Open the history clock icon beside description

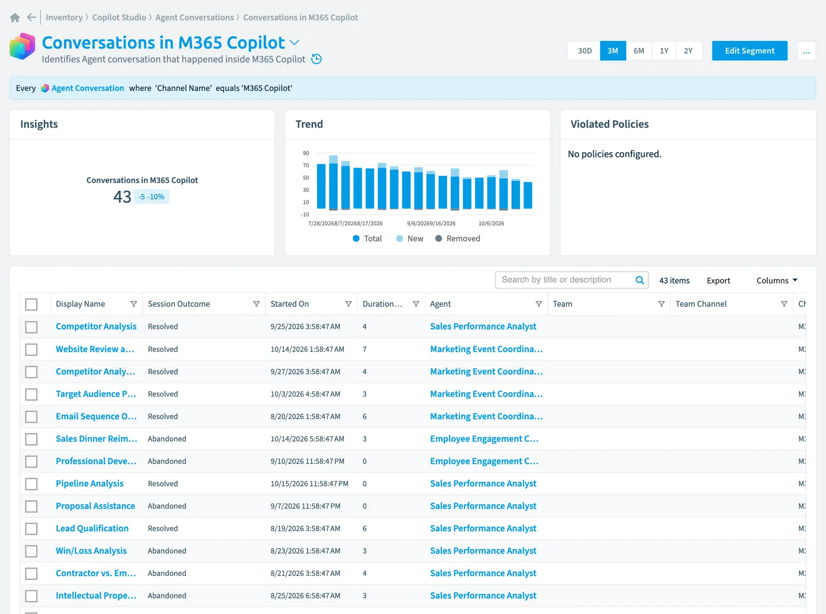[317, 59]
